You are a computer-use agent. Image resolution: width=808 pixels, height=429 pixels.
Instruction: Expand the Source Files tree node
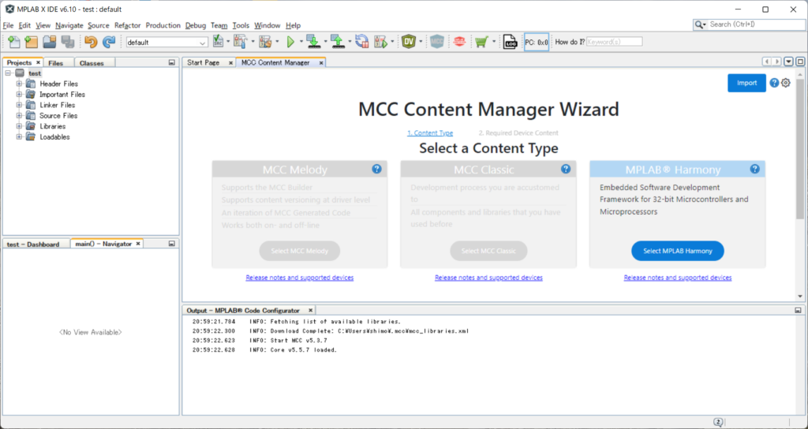coord(20,116)
